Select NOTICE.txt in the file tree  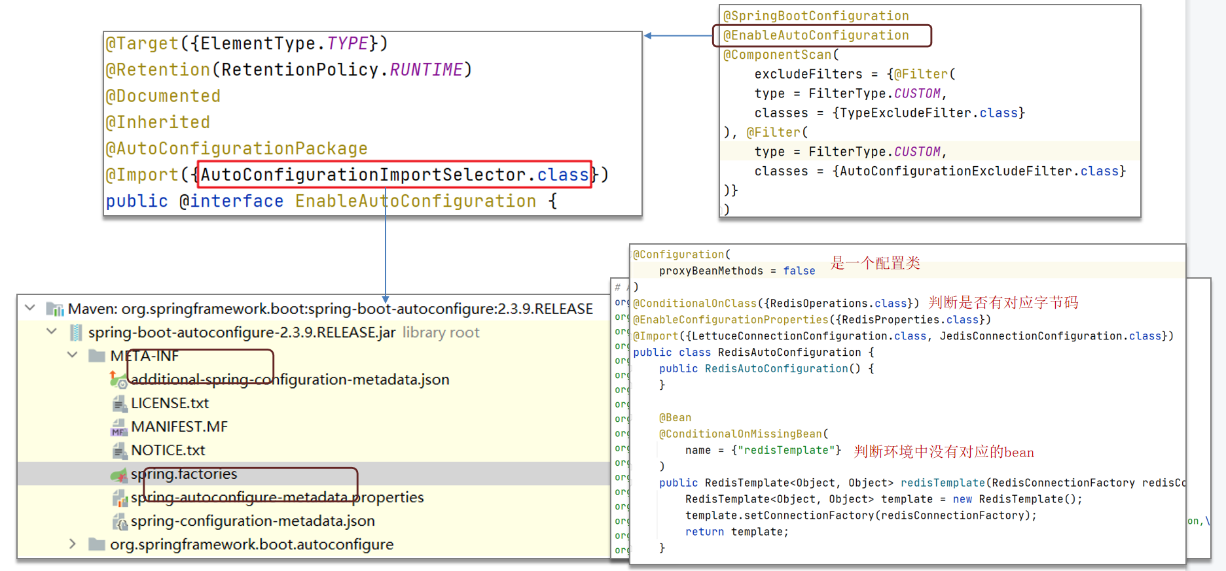click(x=168, y=451)
